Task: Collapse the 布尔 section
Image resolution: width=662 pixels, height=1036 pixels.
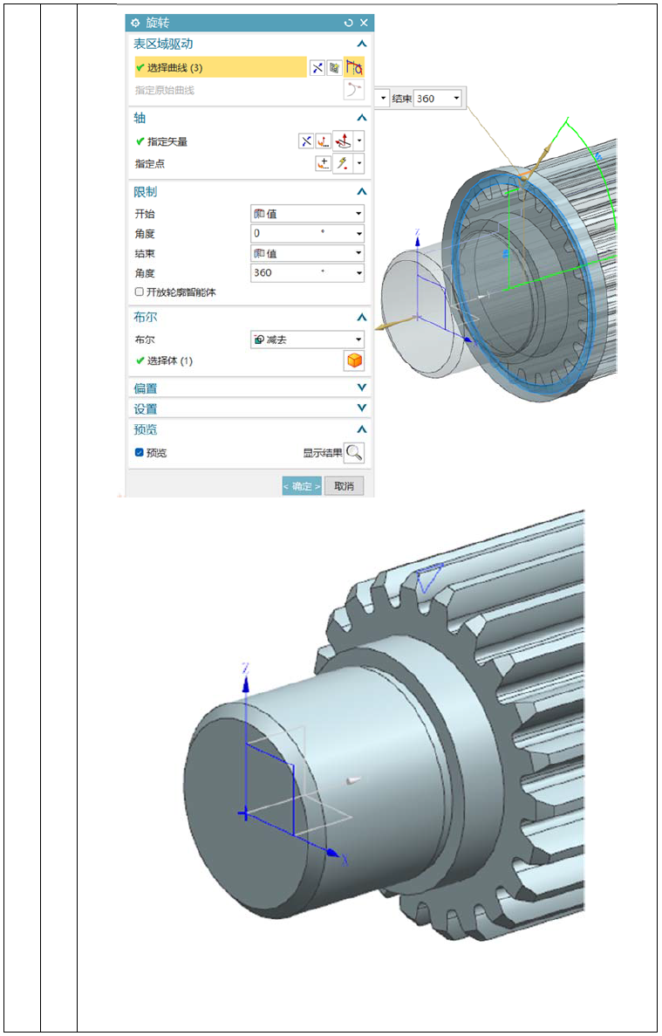Action: click(x=361, y=317)
